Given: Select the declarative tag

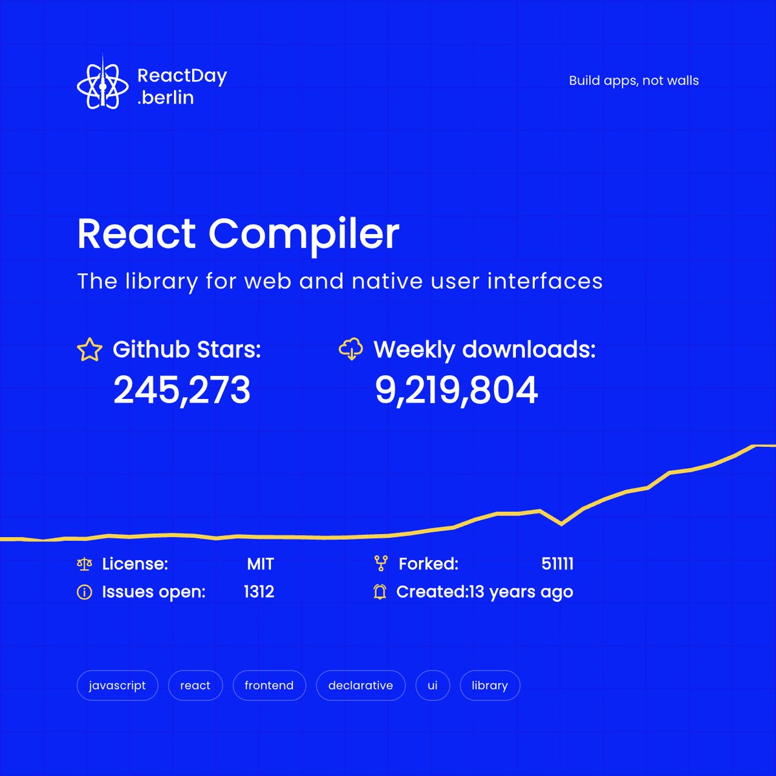Looking at the screenshot, I should pyautogui.click(x=361, y=685).
